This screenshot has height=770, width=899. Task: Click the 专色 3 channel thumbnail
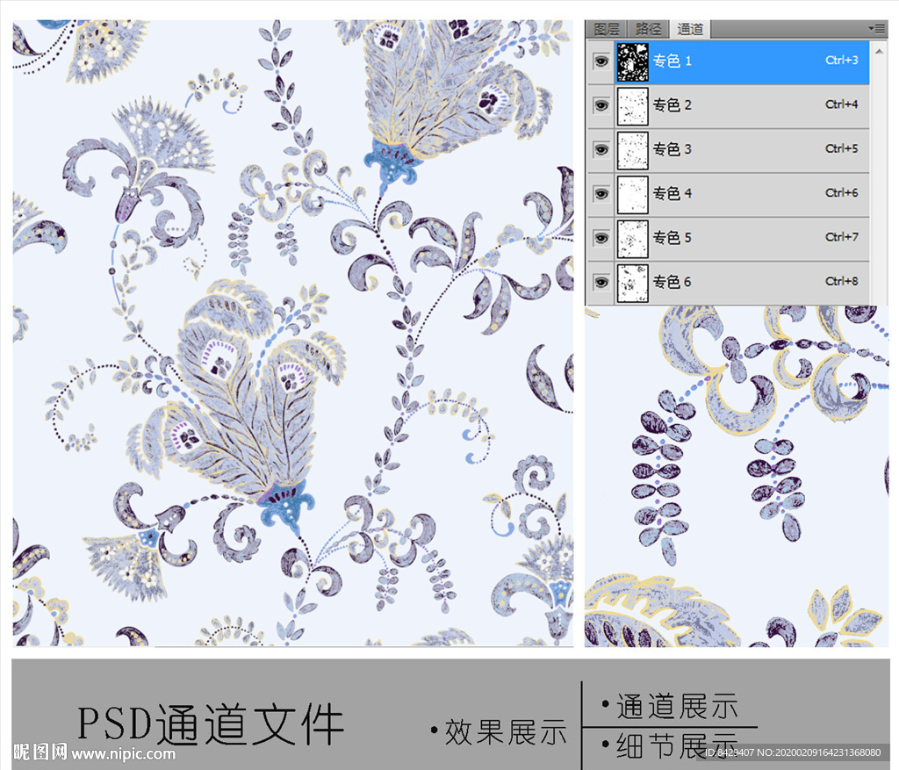(x=632, y=150)
